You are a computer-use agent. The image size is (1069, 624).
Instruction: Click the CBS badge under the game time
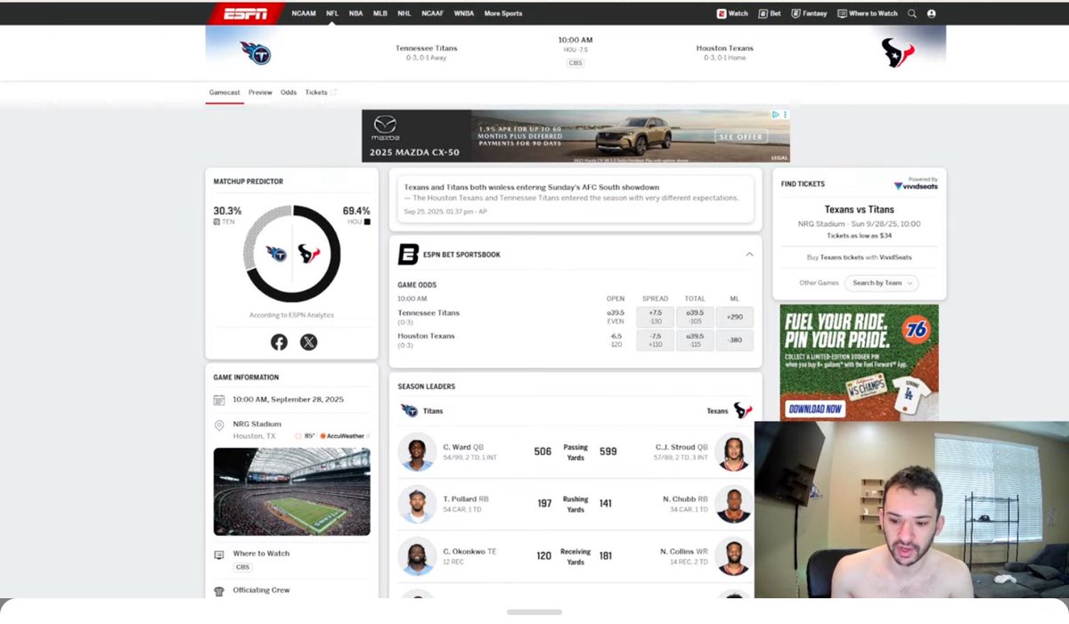[575, 63]
